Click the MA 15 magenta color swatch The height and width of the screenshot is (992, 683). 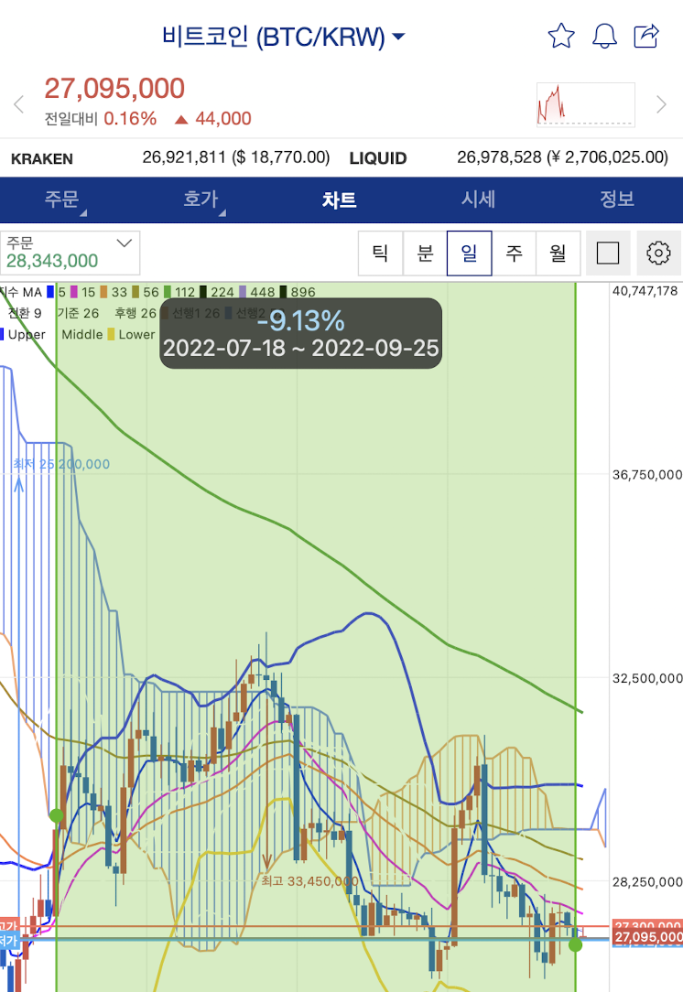point(74,292)
